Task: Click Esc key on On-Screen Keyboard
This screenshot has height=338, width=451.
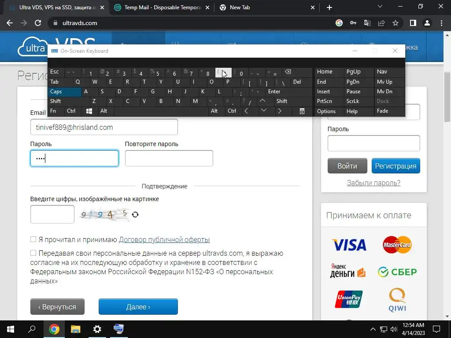Action: point(56,72)
